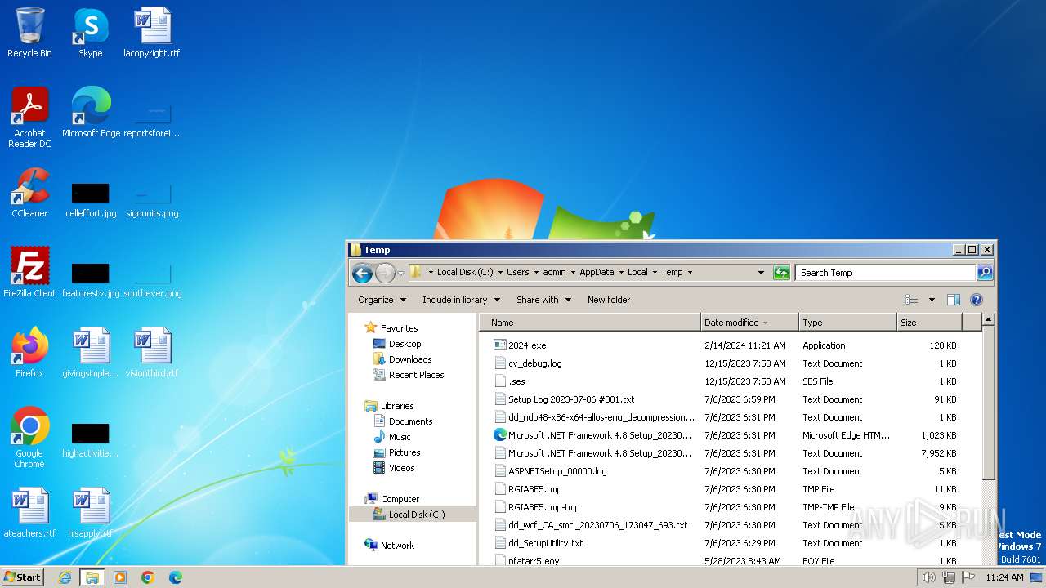Select visionthird.rtf on desktop
Screen dimensions: 1046x588
pyautogui.click(x=152, y=353)
